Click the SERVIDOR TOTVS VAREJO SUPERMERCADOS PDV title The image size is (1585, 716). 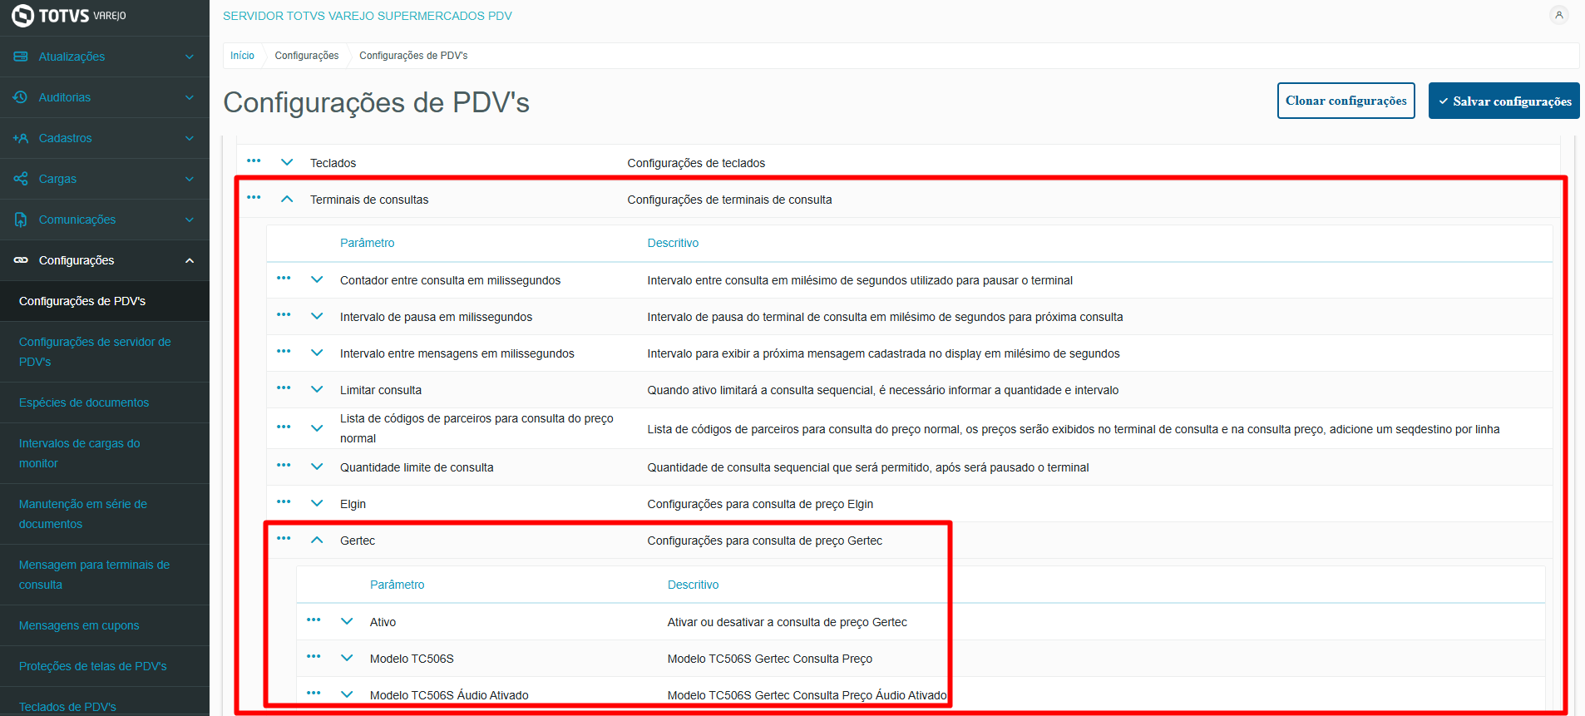(x=368, y=16)
